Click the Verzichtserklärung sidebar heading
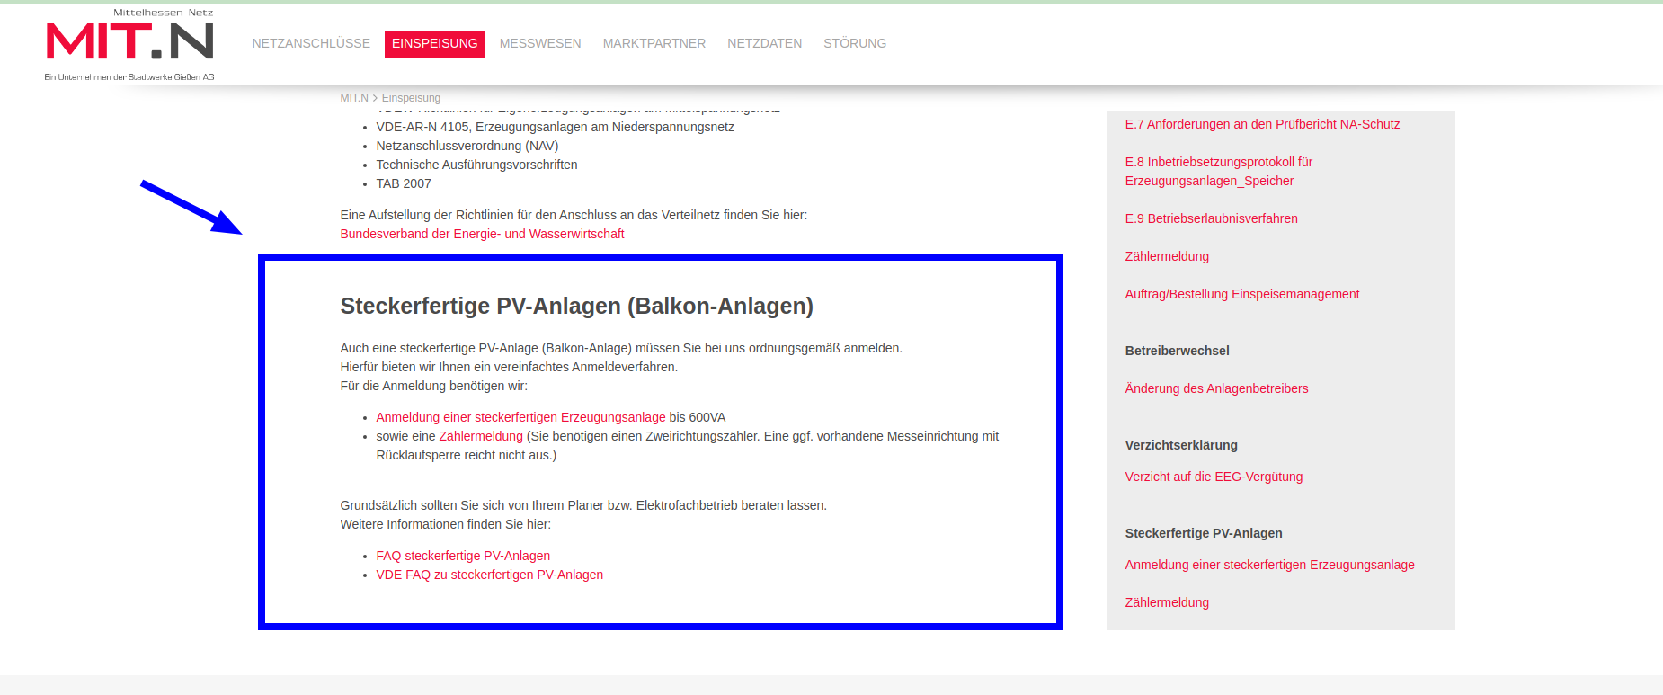1663x695 pixels. [1181, 445]
